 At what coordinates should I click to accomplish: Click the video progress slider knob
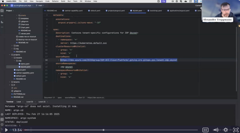[x=104, y=130]
